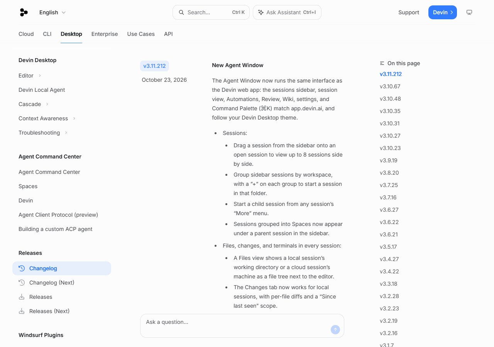Click the On this page list icon

[382, 63]
